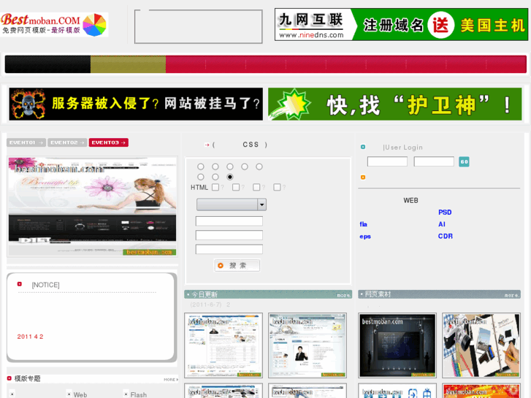Viewport: 531px width, 398px height.
Task: Click the 'Web' category link at the bottom
Action: point(80,394)
